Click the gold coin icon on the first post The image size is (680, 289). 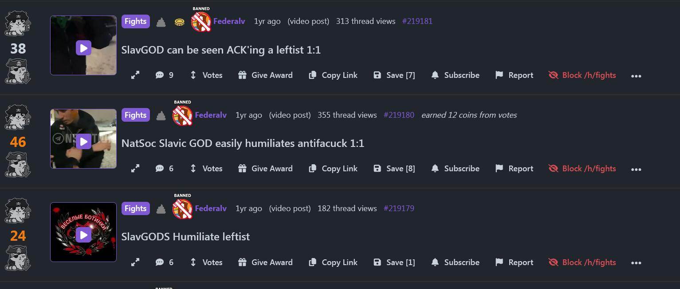[179, 22]
